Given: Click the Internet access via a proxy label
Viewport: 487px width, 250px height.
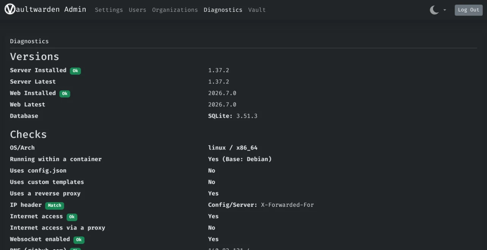Looking at the screenshot, I should tap(57, 228).
